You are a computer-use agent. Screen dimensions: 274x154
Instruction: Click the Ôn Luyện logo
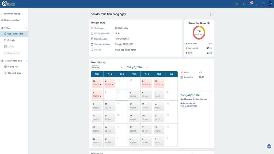8,4
